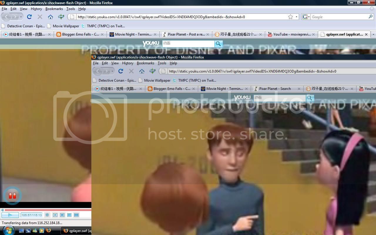Viewport: 376px width, 235px height.
Task: Launch Windows Media Player from quick launch
Action: 42,231
